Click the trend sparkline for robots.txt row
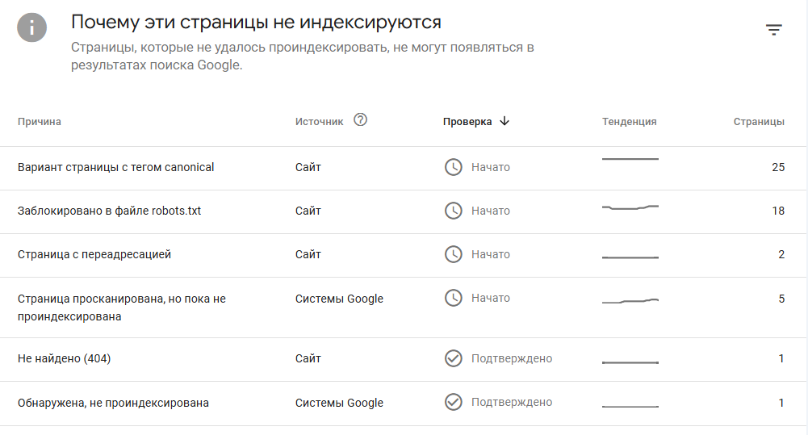This screenshot has width=808, height=435. 630,208
